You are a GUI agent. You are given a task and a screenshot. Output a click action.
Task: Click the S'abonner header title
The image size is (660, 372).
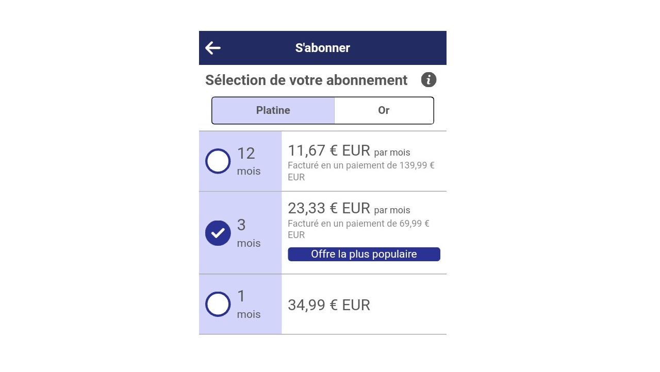[x=322, y=47]
